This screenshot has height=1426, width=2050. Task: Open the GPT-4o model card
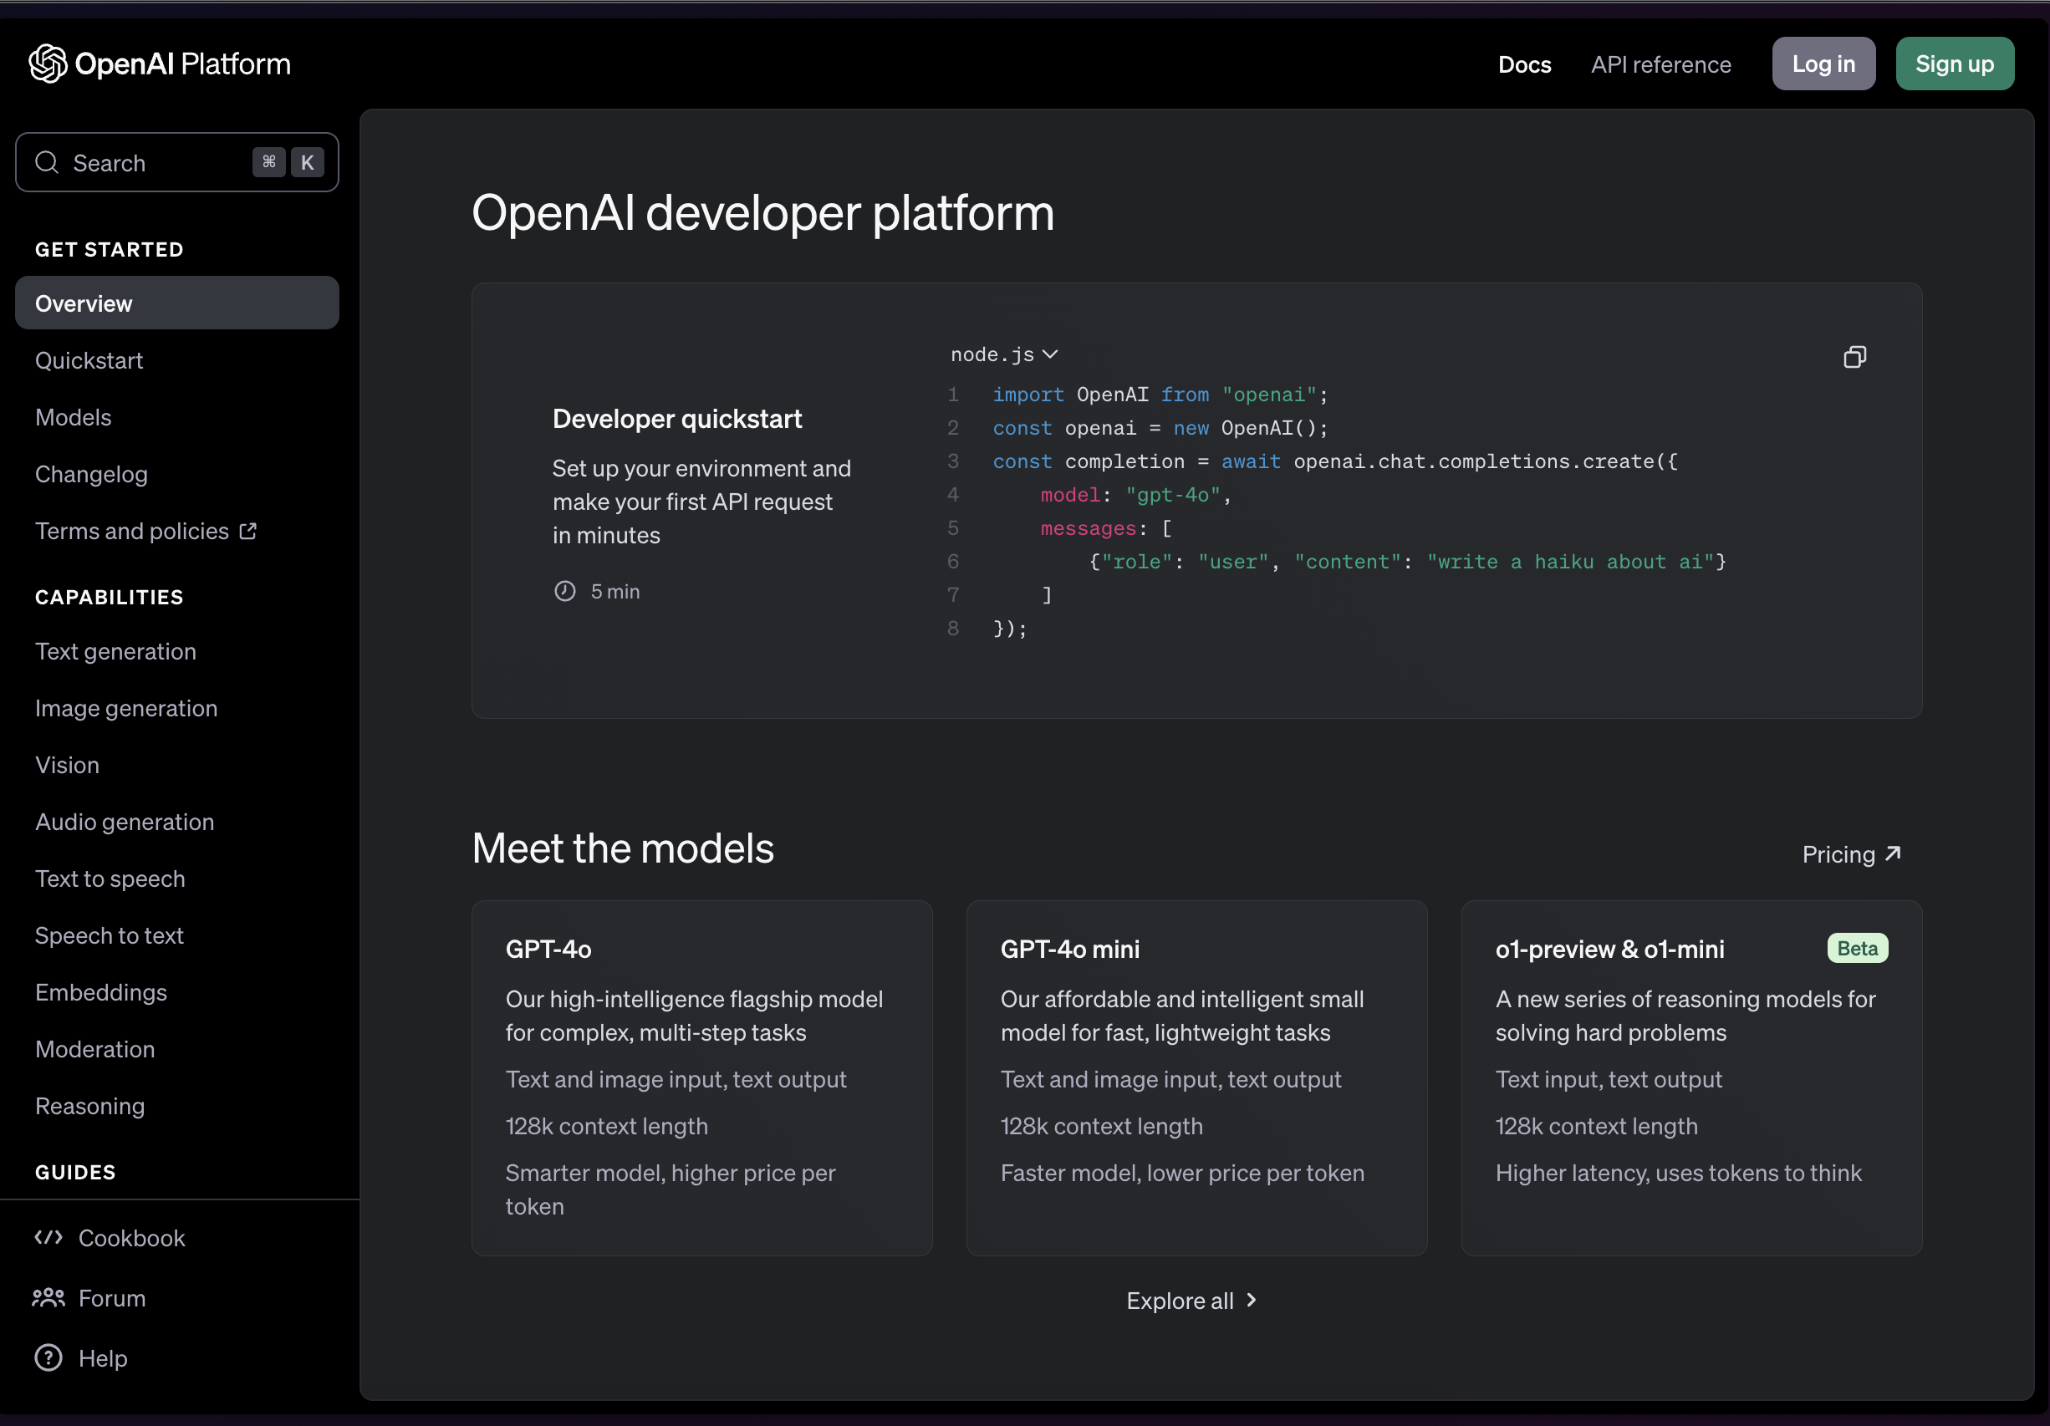(x=701, y=1077)
